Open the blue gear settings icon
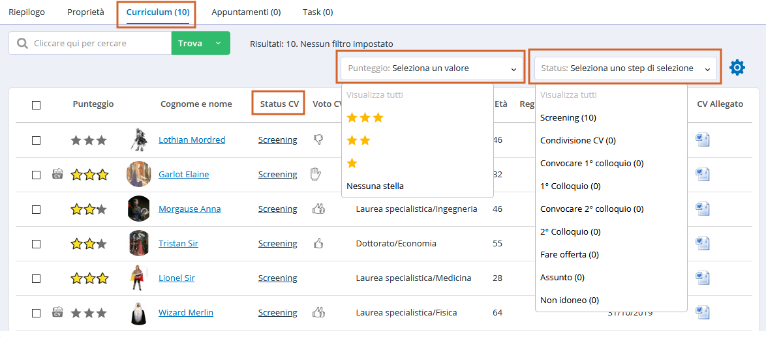 pyautogui.click(x=737, y=68)
